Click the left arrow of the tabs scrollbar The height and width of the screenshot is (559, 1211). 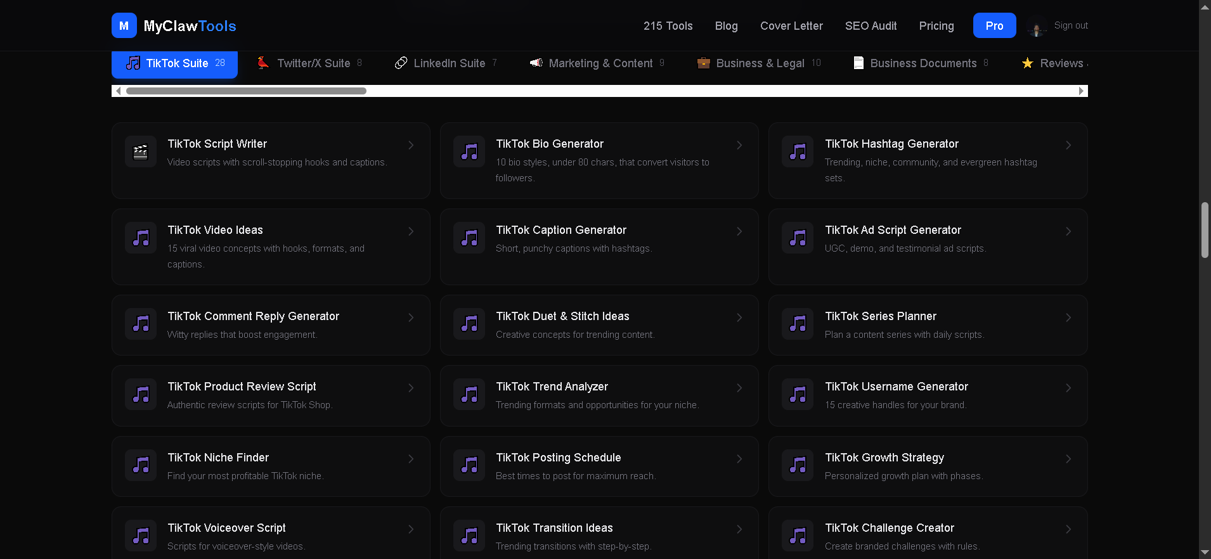coord(118,91)
